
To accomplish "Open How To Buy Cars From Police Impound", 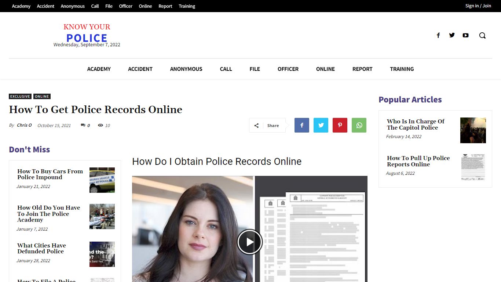I will [50, 174].
